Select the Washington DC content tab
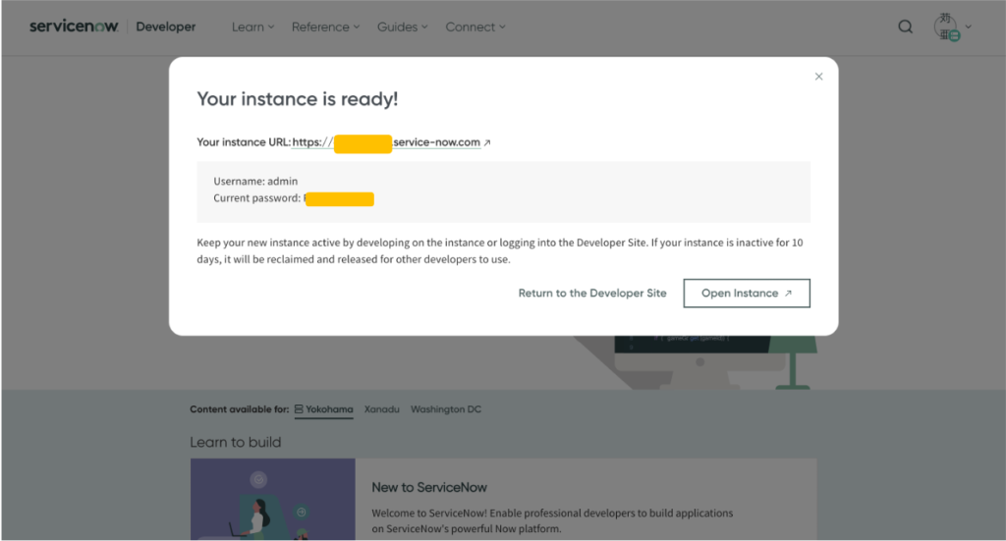The image size is (1006, 541). click(446, 409)
